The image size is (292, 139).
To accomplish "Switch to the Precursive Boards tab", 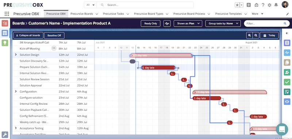I will [x=84, y=14].
